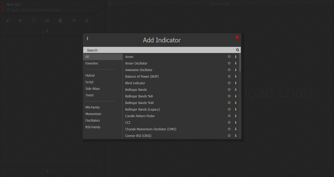Star Balance of Power (BOP)
This screenshot has height=177, width=334.
[x=229, y=76]
